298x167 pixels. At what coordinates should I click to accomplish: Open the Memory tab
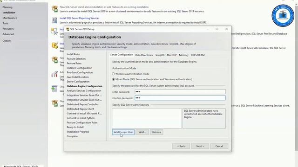(x=183, y=55)
